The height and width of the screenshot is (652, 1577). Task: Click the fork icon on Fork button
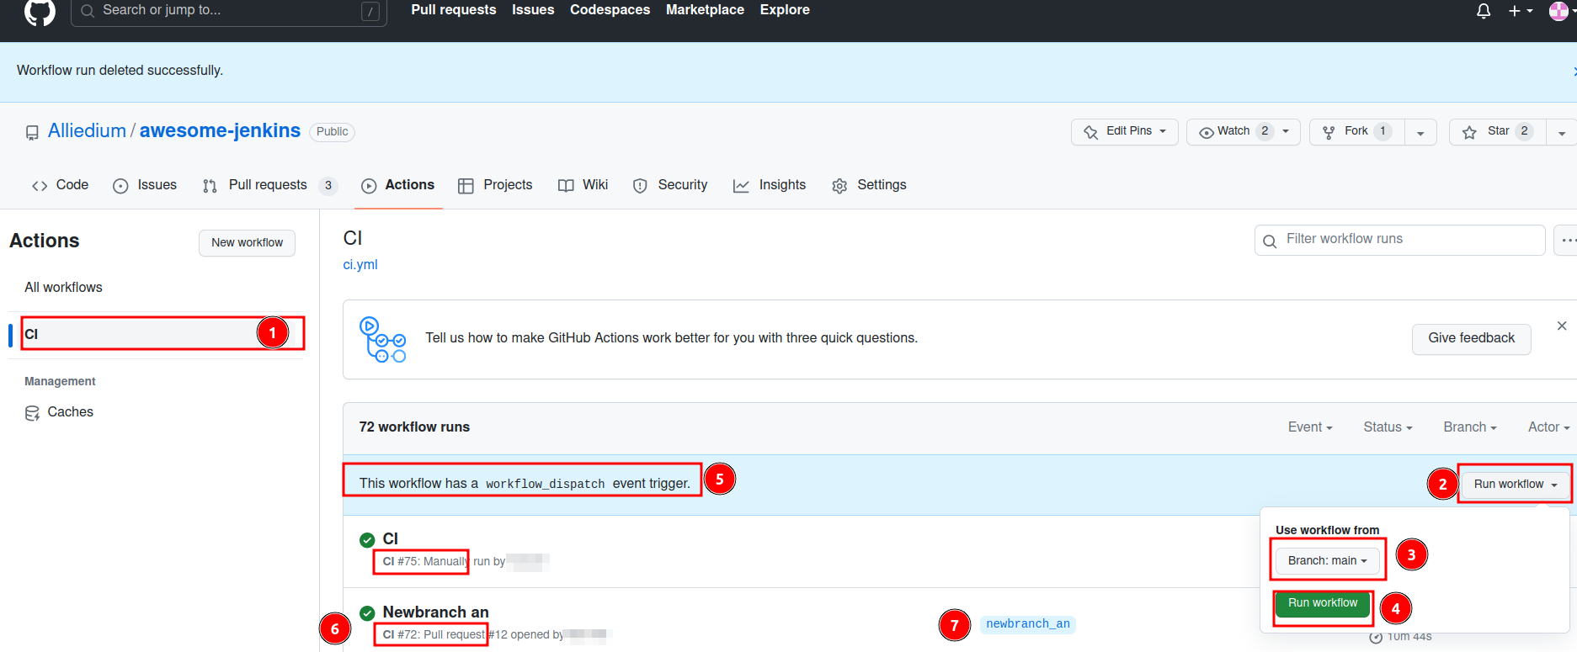point(1329,132)
